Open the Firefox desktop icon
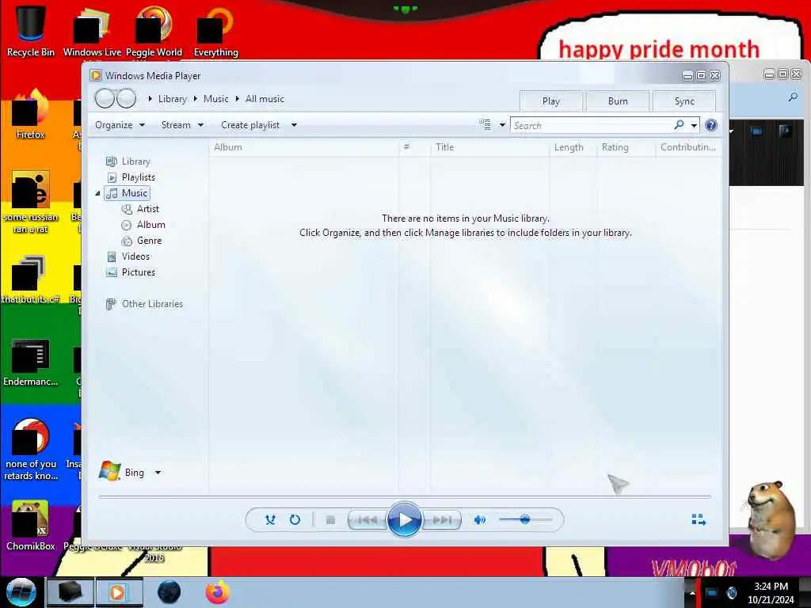The width and height of the screenshot is (811, 608). pyautogui.click(x=30, y=115)
